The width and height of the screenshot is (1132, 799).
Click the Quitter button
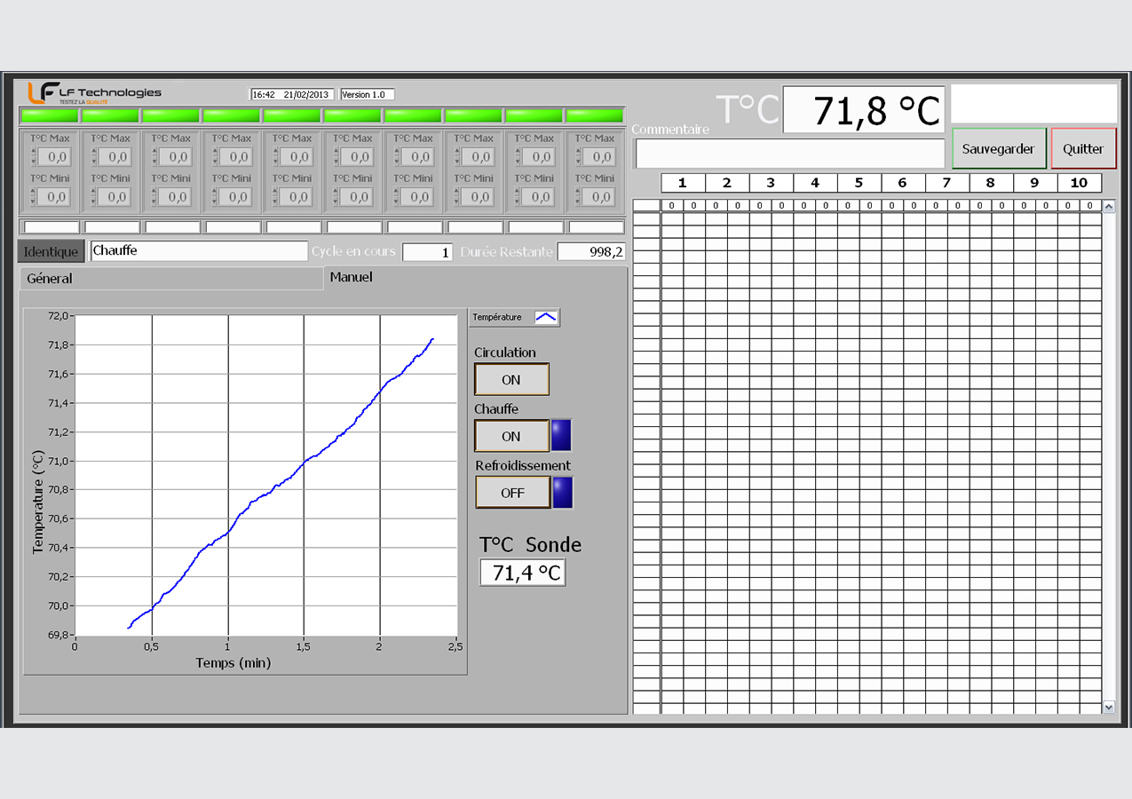[x=1083, y=149]
